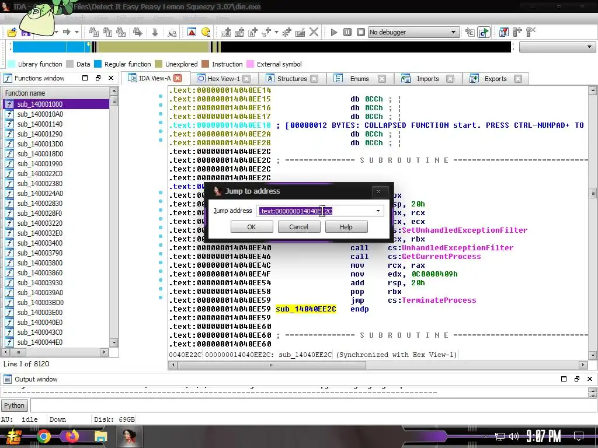Switch to the Exports tab
The height and width of the screenshot is (448, 598).
(x=495, y=79)
